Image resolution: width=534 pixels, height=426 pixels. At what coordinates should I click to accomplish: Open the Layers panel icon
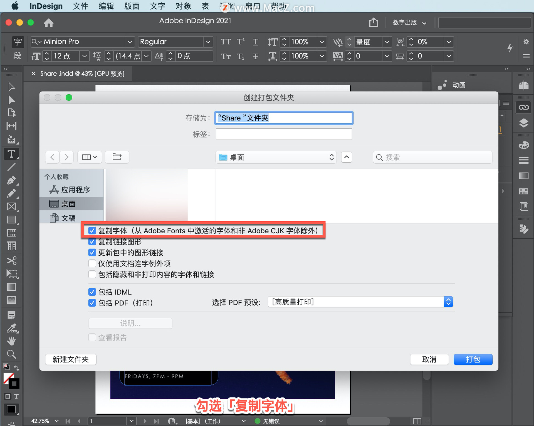coord(523,123)
